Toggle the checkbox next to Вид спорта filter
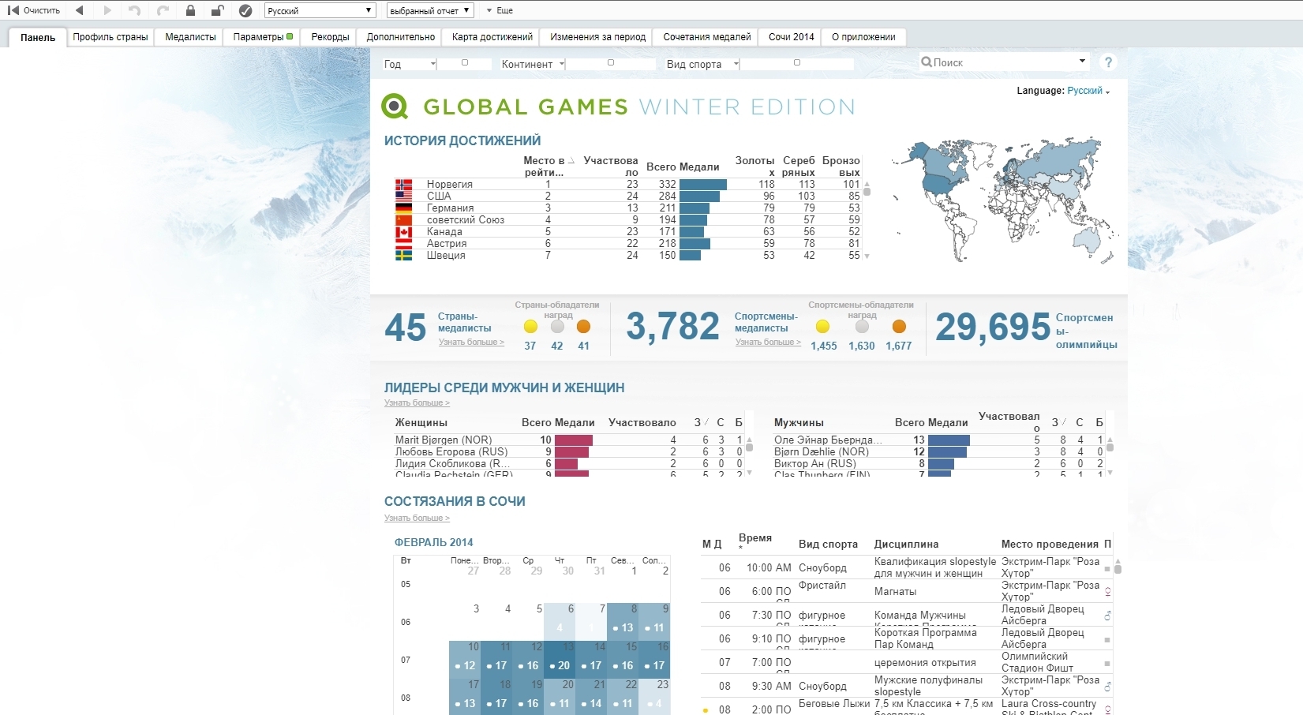The height and width of the screenshot is (715, 1303). click(797, 62)
